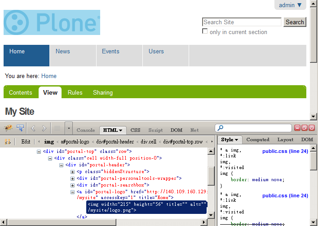Select div#portal-top.row in the element path
Viewport: 318px width, 226px height.
183,142
